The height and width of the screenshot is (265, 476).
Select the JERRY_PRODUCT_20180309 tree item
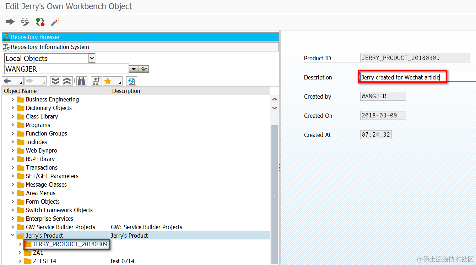pyautogui.click(x=70, y=244)
